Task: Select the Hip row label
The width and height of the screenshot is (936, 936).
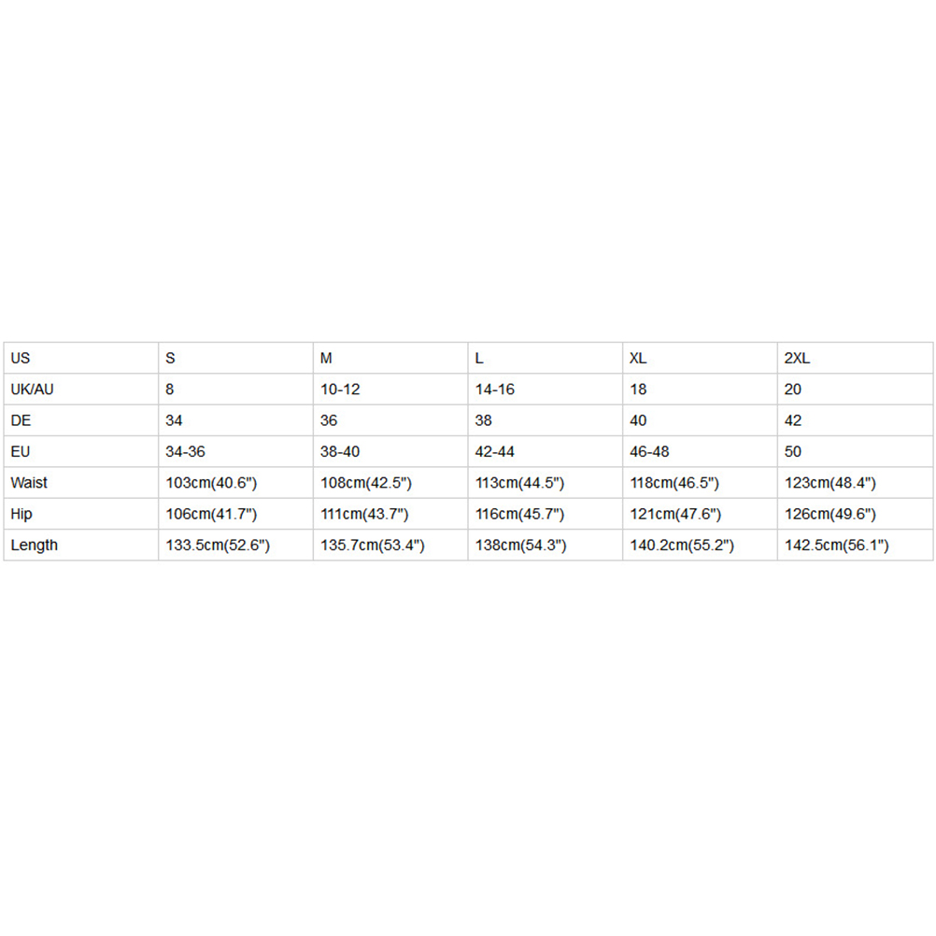Action: click(x=21, y=514)
